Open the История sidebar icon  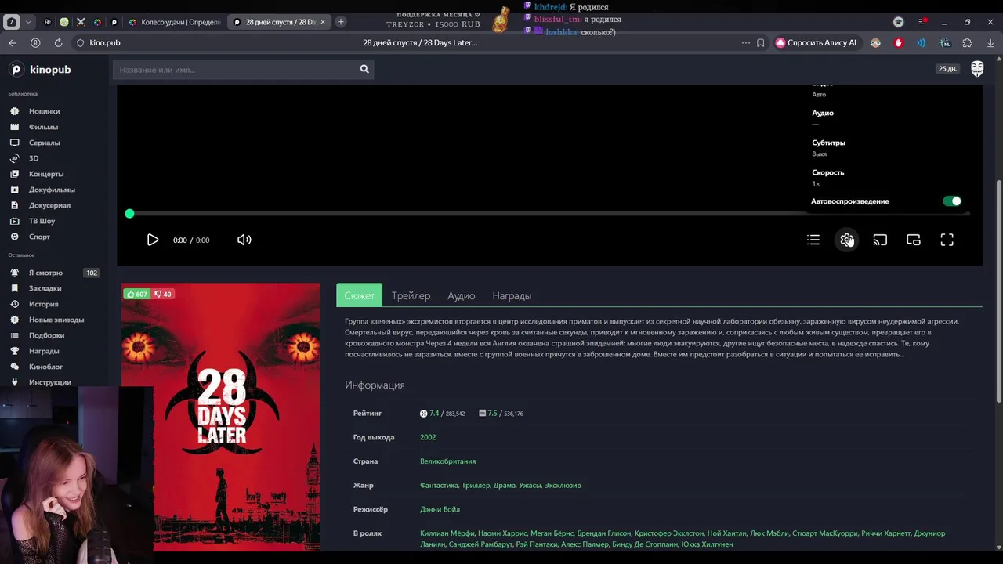pyautogui.click(x=14, y=304)
